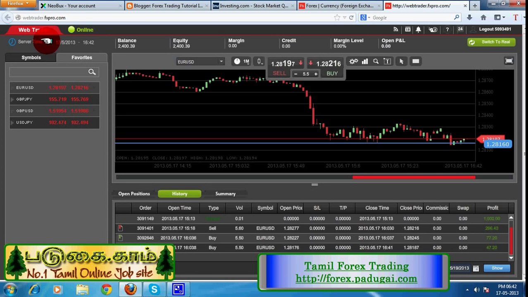
Task: Select the EURUSD symbol row
Action: click(x=55, y=88)
